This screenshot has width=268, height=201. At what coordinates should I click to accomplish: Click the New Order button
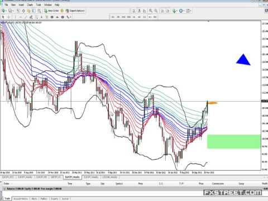click(51, 11)
